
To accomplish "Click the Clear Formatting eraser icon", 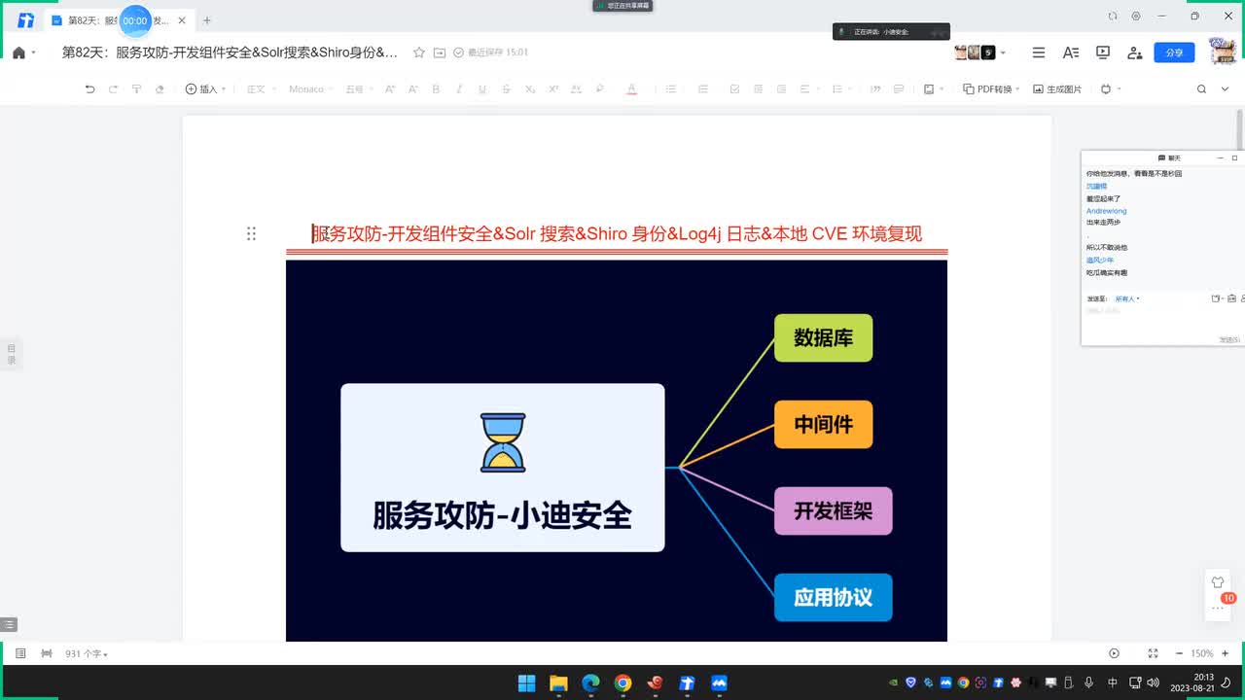I will click(x=160, y=88).
